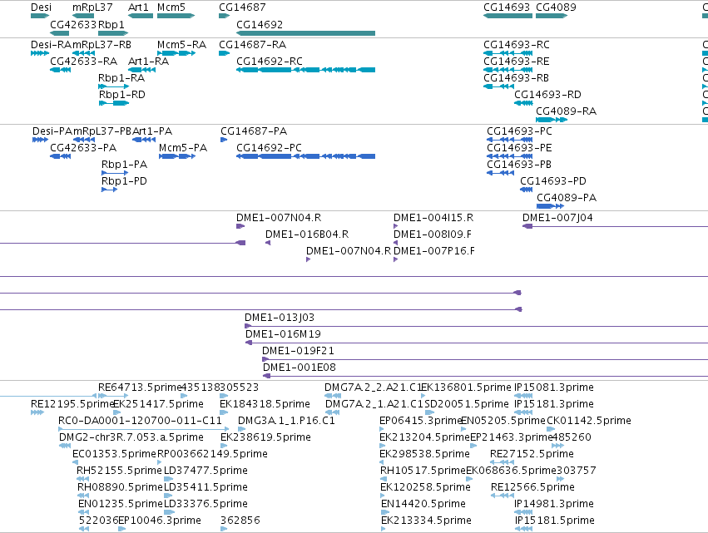Click the CG14693-RB transcript
Screen dimensions: 708x533
498,86
